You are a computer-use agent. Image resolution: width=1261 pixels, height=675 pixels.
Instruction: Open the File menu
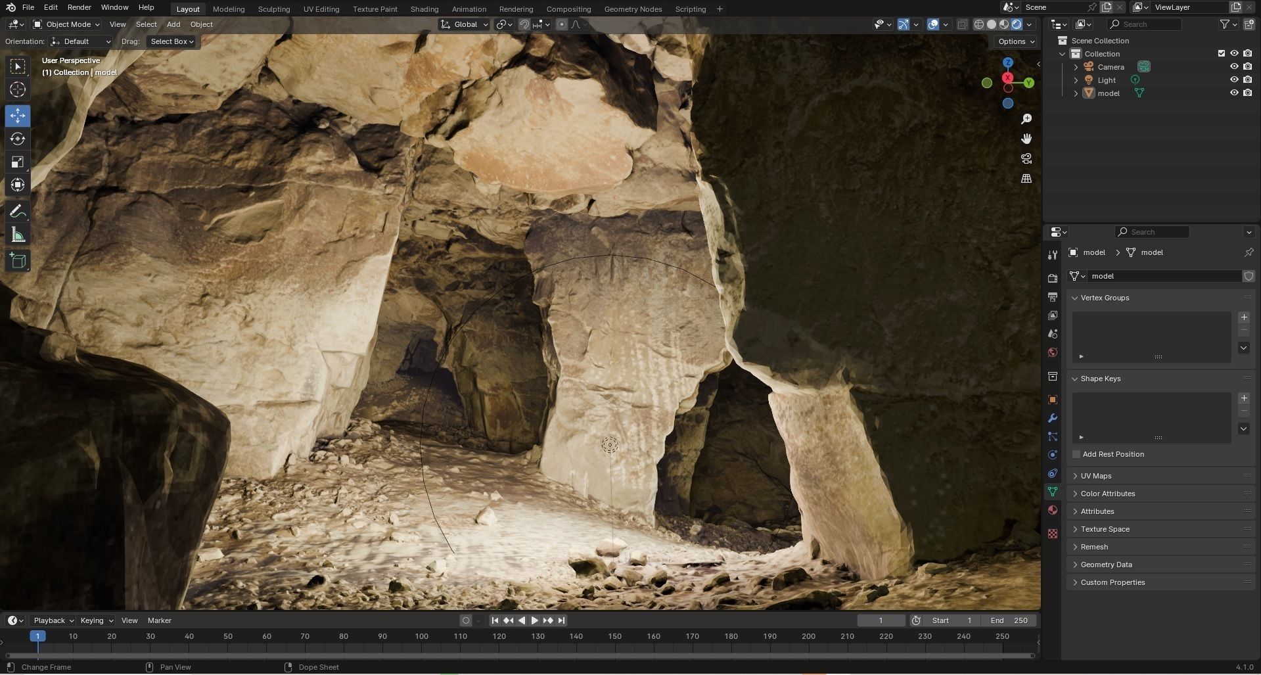pos(28,7)
